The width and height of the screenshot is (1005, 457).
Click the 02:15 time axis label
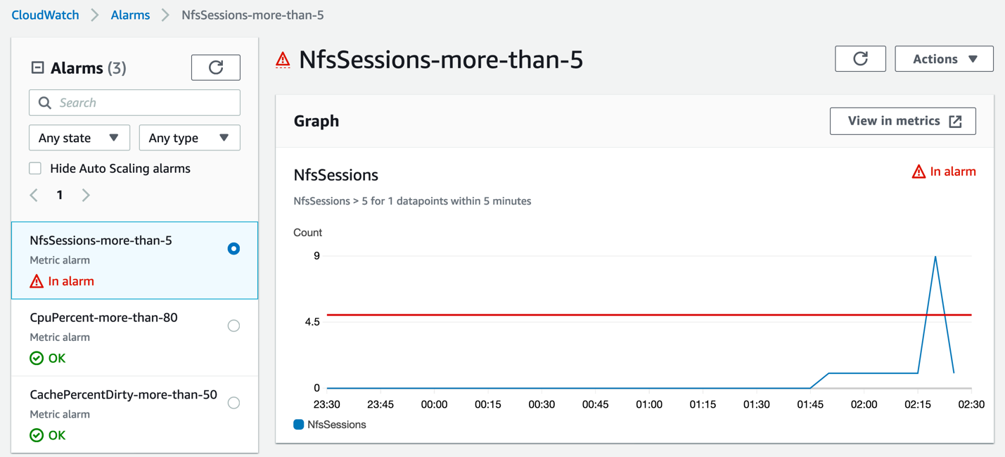pyautogui.click(x=918, y=404)
